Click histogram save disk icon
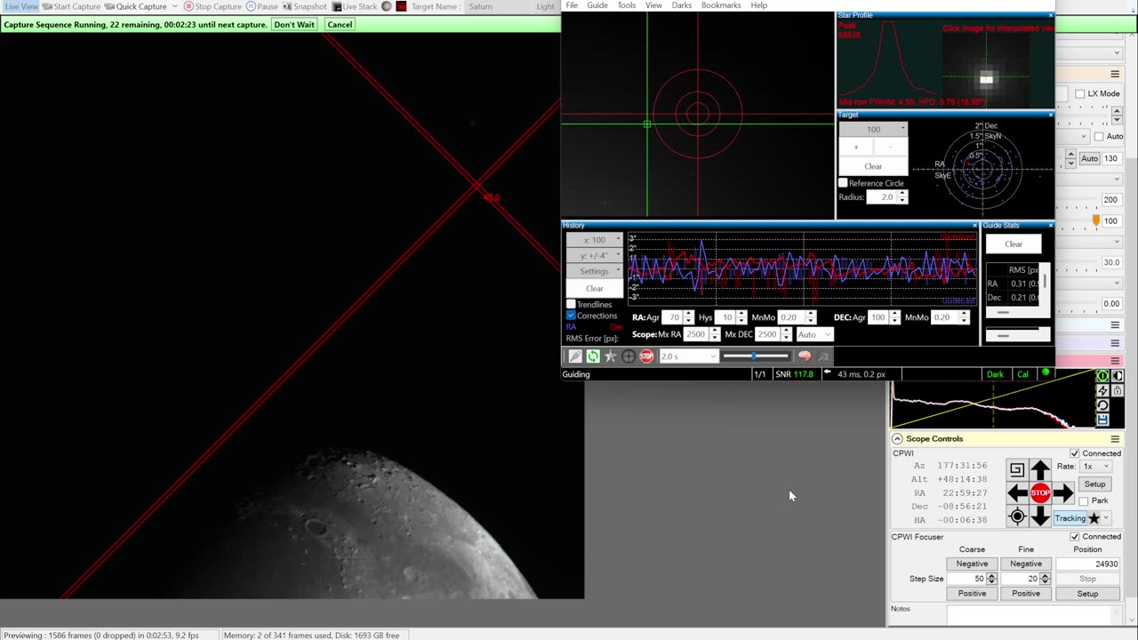Viewport: 1138px width, 640px height. coord(1102,420)
